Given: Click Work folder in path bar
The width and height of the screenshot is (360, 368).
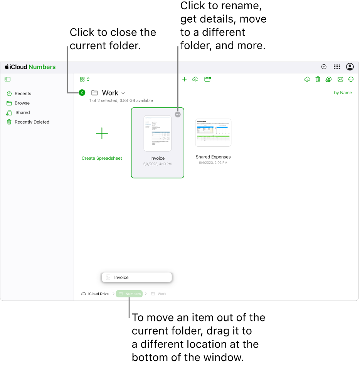Looking at the screenshot, I should 159,294.
